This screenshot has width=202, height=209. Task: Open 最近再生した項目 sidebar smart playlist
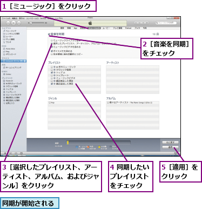(11, 97)
